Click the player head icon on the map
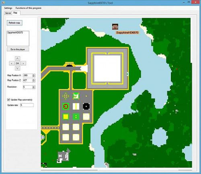The width and height of the screenshot is (201, 174). 115,27
